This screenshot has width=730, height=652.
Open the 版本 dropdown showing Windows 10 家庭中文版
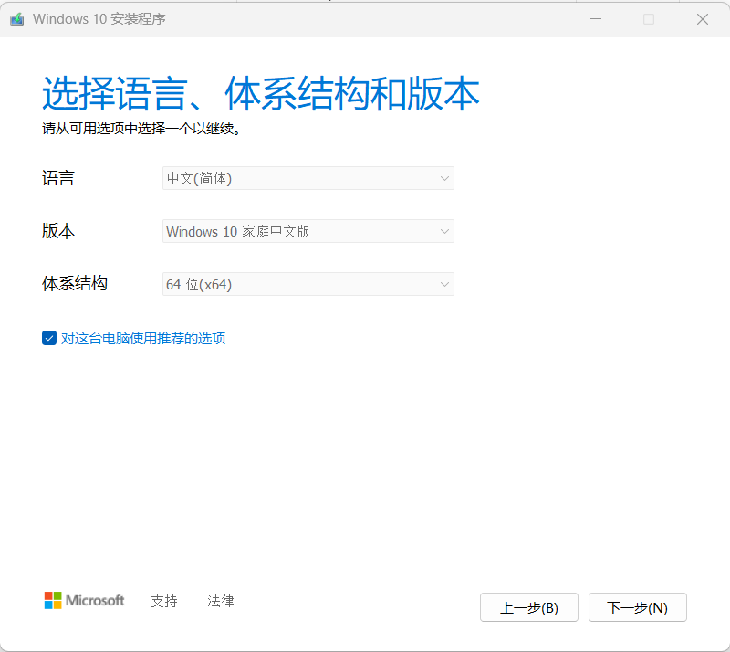(x=308, y=231)
